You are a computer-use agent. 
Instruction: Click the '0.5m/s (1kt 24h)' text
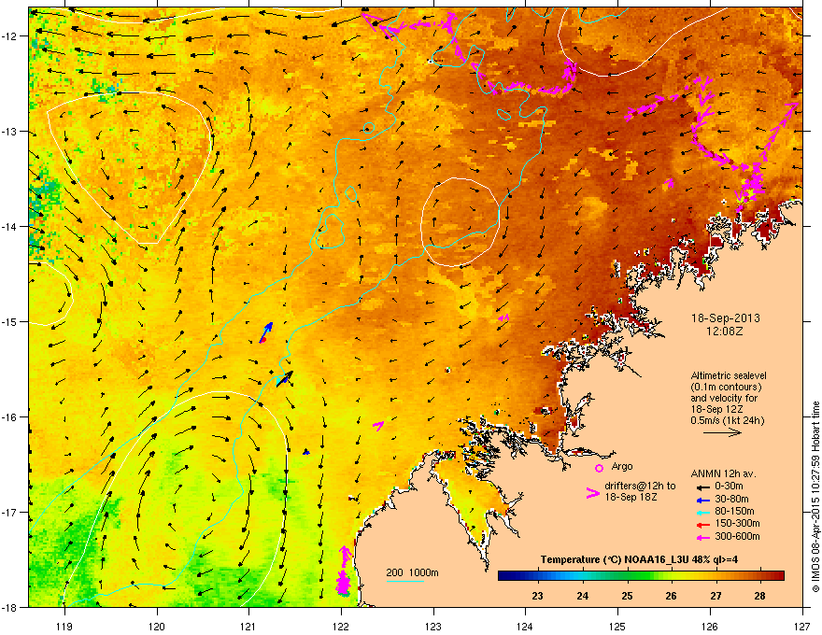point(727,420)
